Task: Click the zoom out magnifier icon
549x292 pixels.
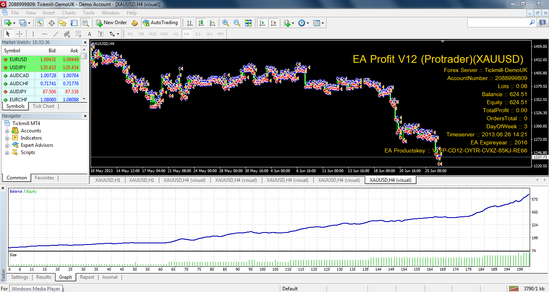Action: coord(237,23)
